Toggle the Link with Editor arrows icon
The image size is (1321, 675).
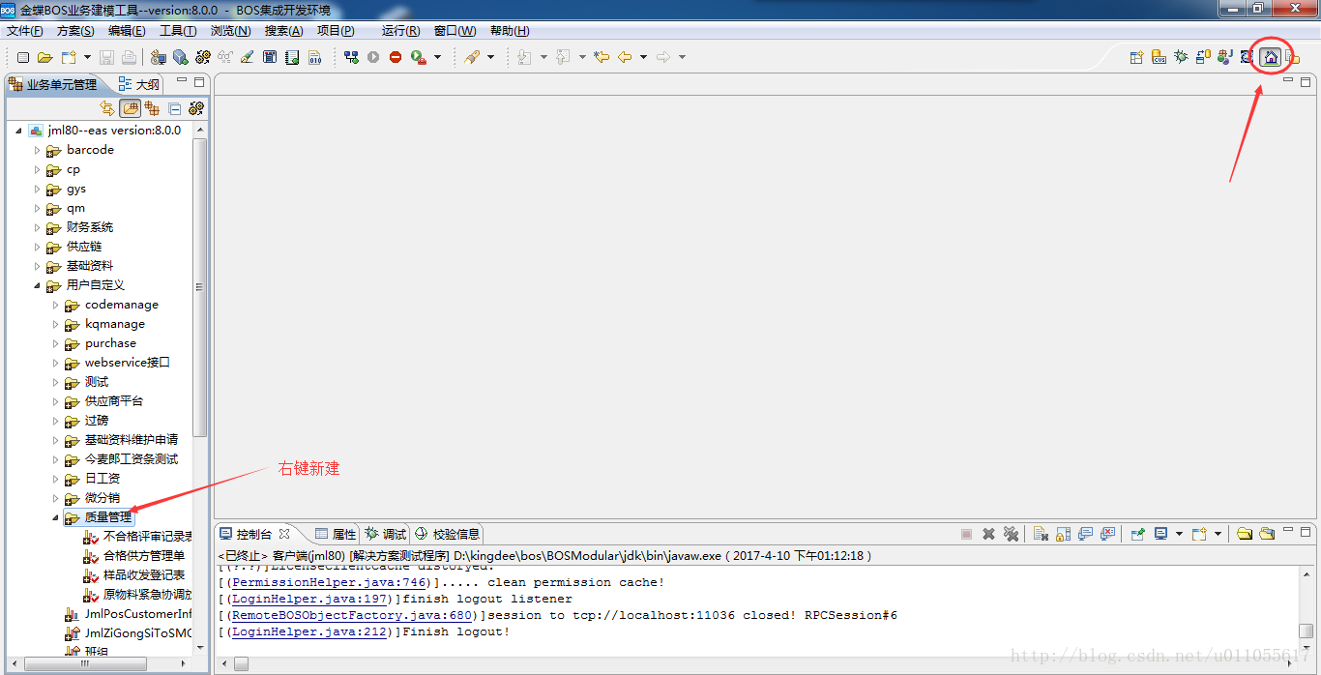[x=107, y=108]
